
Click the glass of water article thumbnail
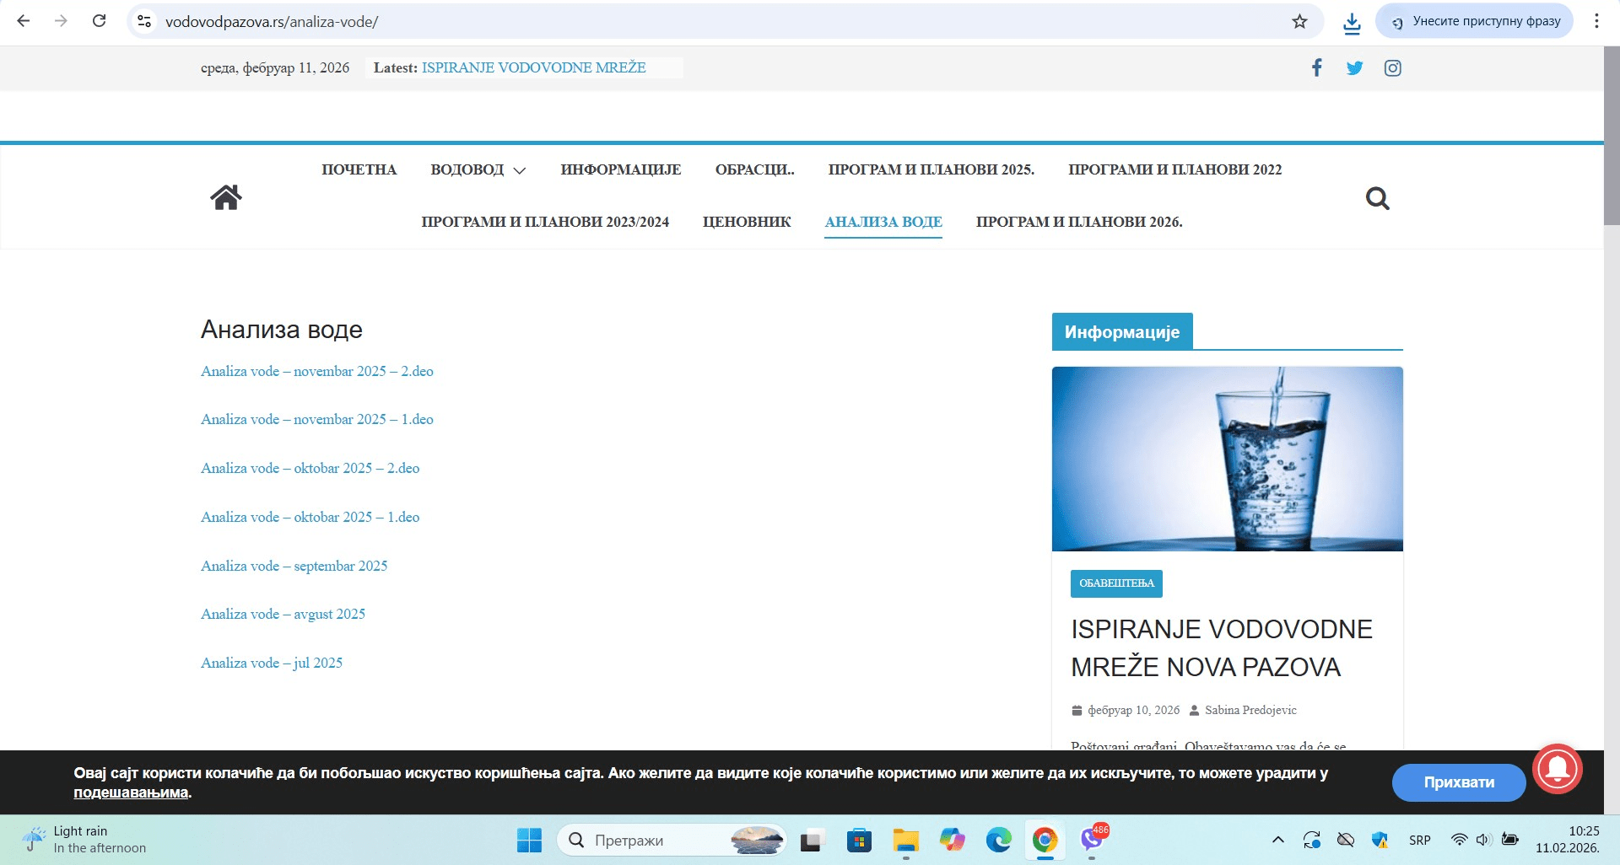[x=1227, y=459]
